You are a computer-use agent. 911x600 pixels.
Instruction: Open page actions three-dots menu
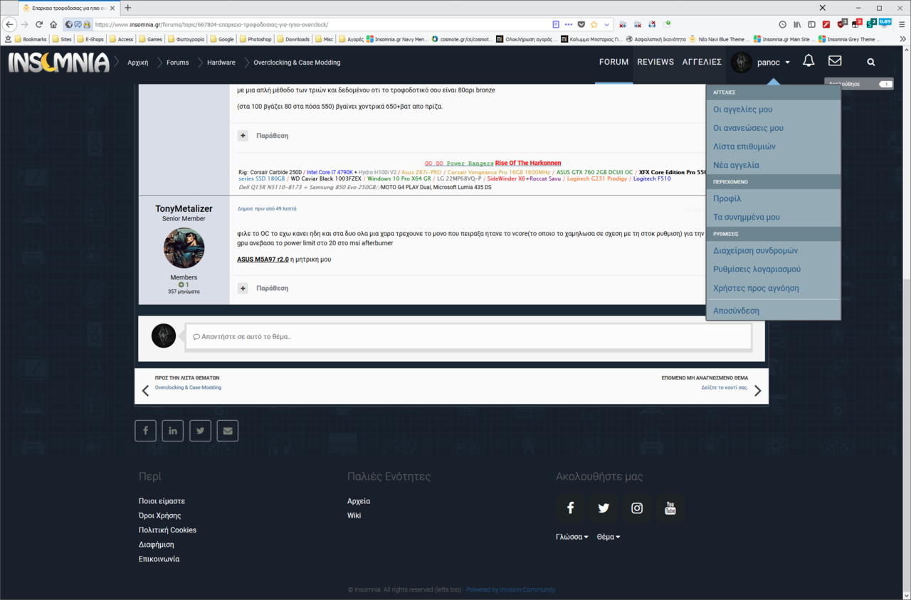pos(569,24)
